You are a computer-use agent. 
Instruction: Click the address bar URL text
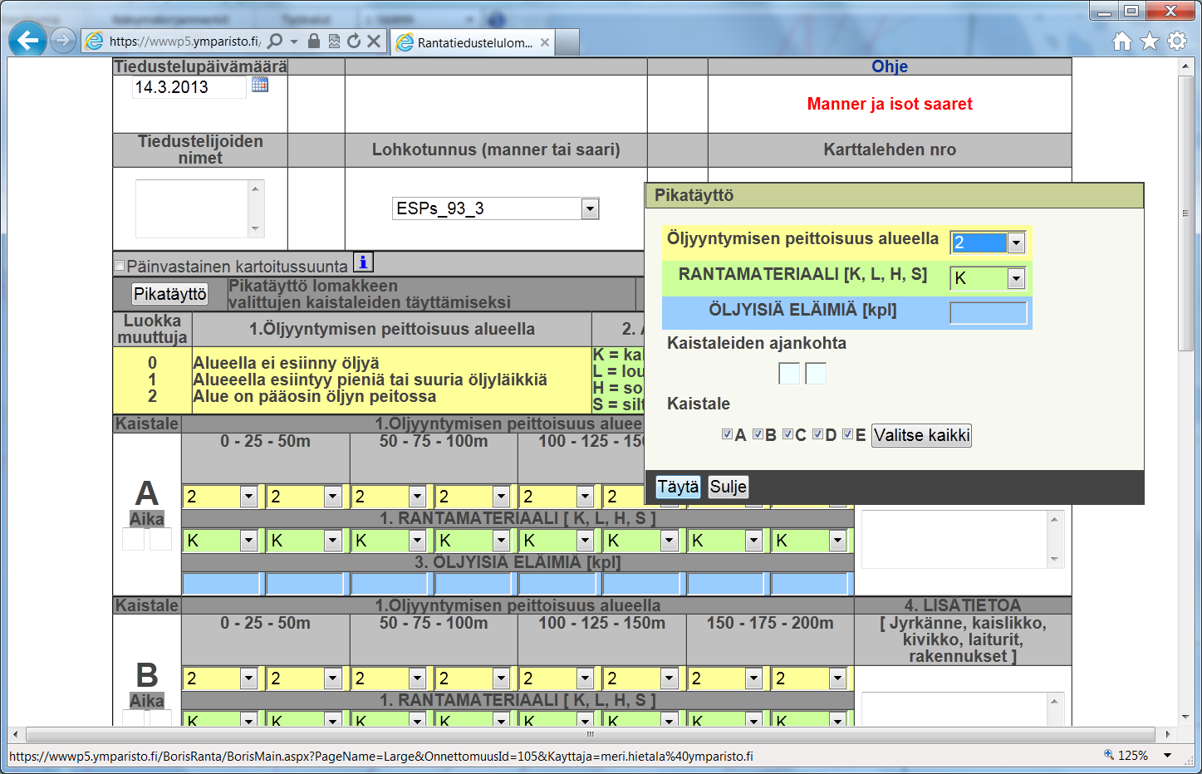pyautogui.click(x=184, y=41)
